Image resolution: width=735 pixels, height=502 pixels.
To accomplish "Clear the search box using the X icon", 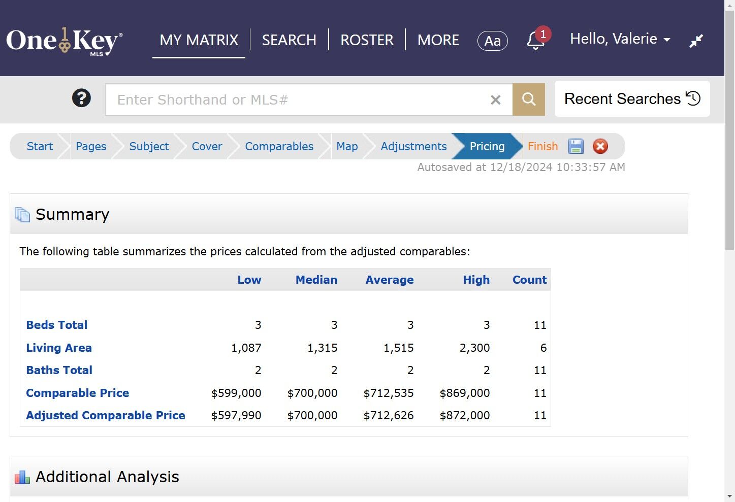I will click(x=495, y=99).
